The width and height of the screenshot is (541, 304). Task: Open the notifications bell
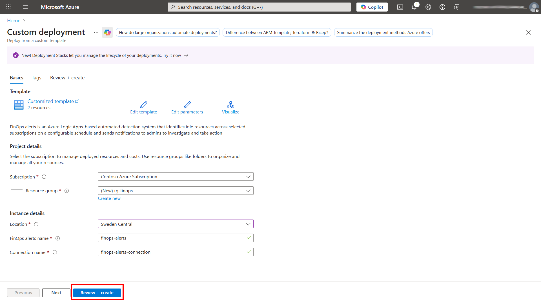[x=414, y=7]
